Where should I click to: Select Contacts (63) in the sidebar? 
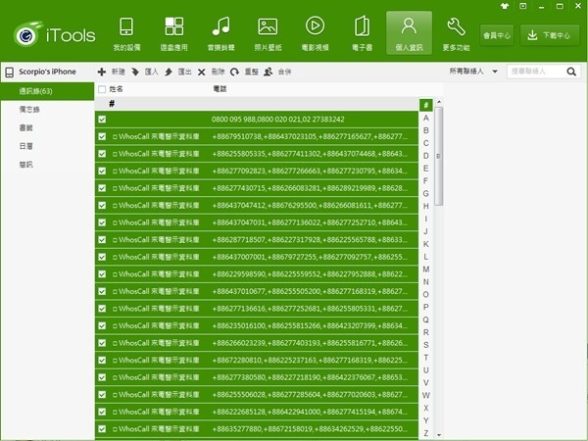pos(47,91)
